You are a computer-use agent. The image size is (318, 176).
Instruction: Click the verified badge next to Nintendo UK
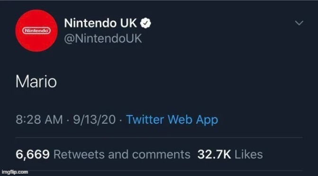point(145,23)
